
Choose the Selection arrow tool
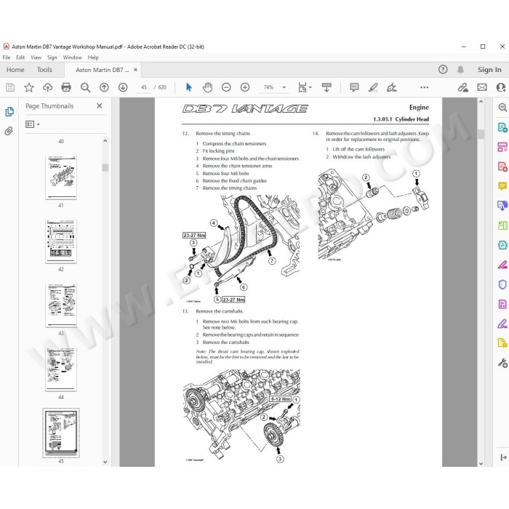pos(188,87)
